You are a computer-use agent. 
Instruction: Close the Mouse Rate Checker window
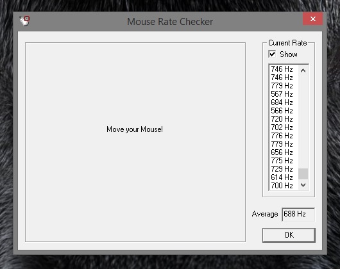pyautogui.click(x=312, y=19)
